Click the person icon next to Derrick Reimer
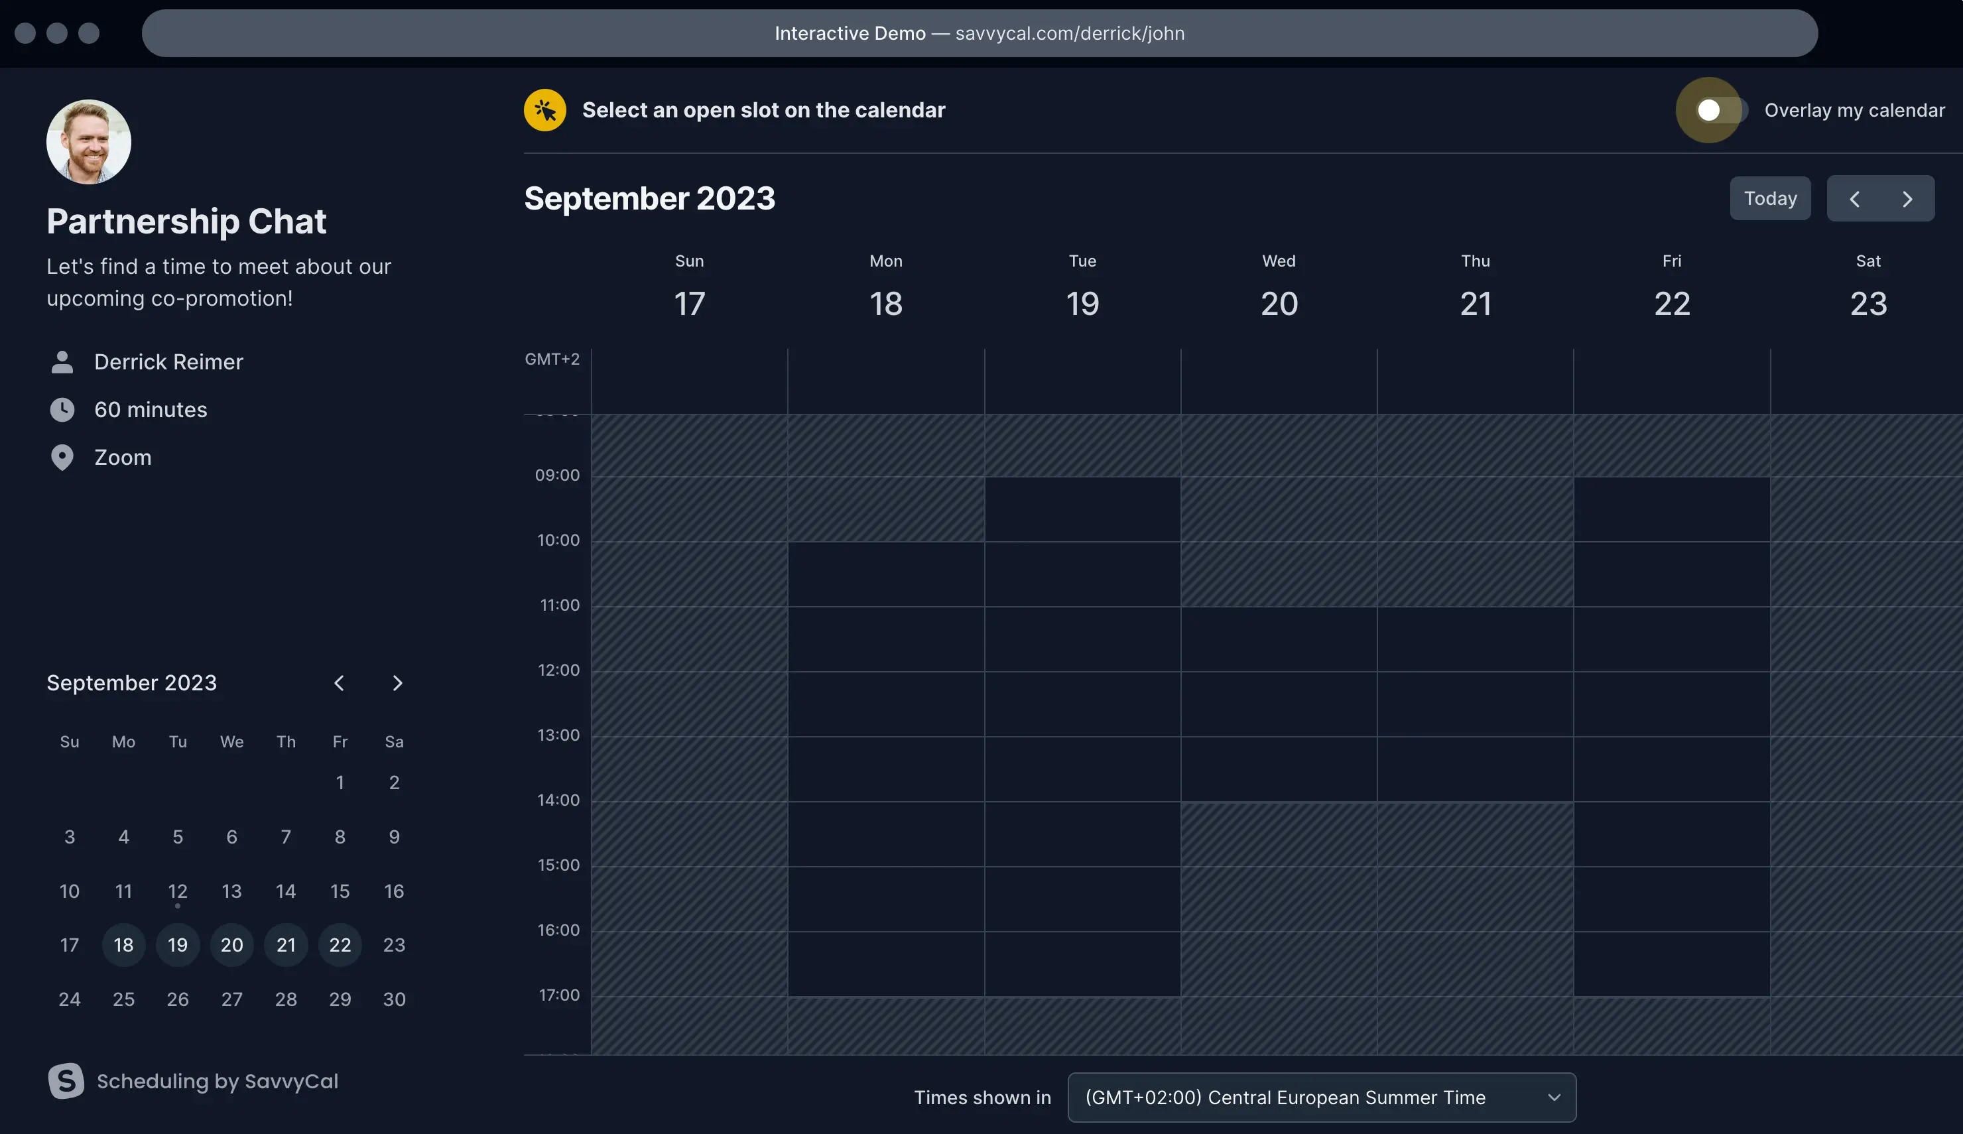 (62, 361)
